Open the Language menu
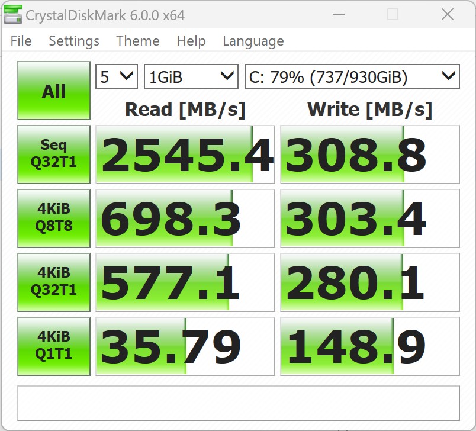476x431 pixels. pos(253,41)
